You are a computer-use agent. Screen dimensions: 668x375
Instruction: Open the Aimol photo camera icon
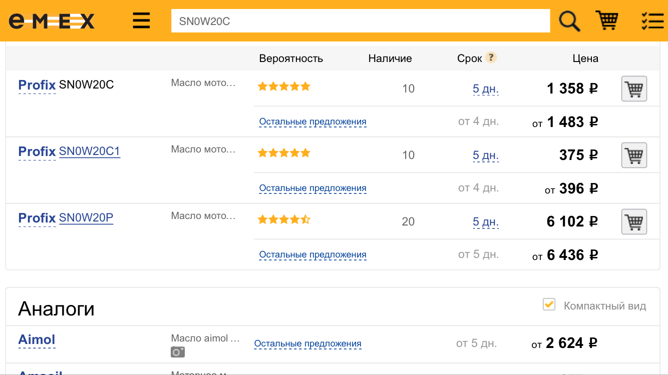coord(178,352)
